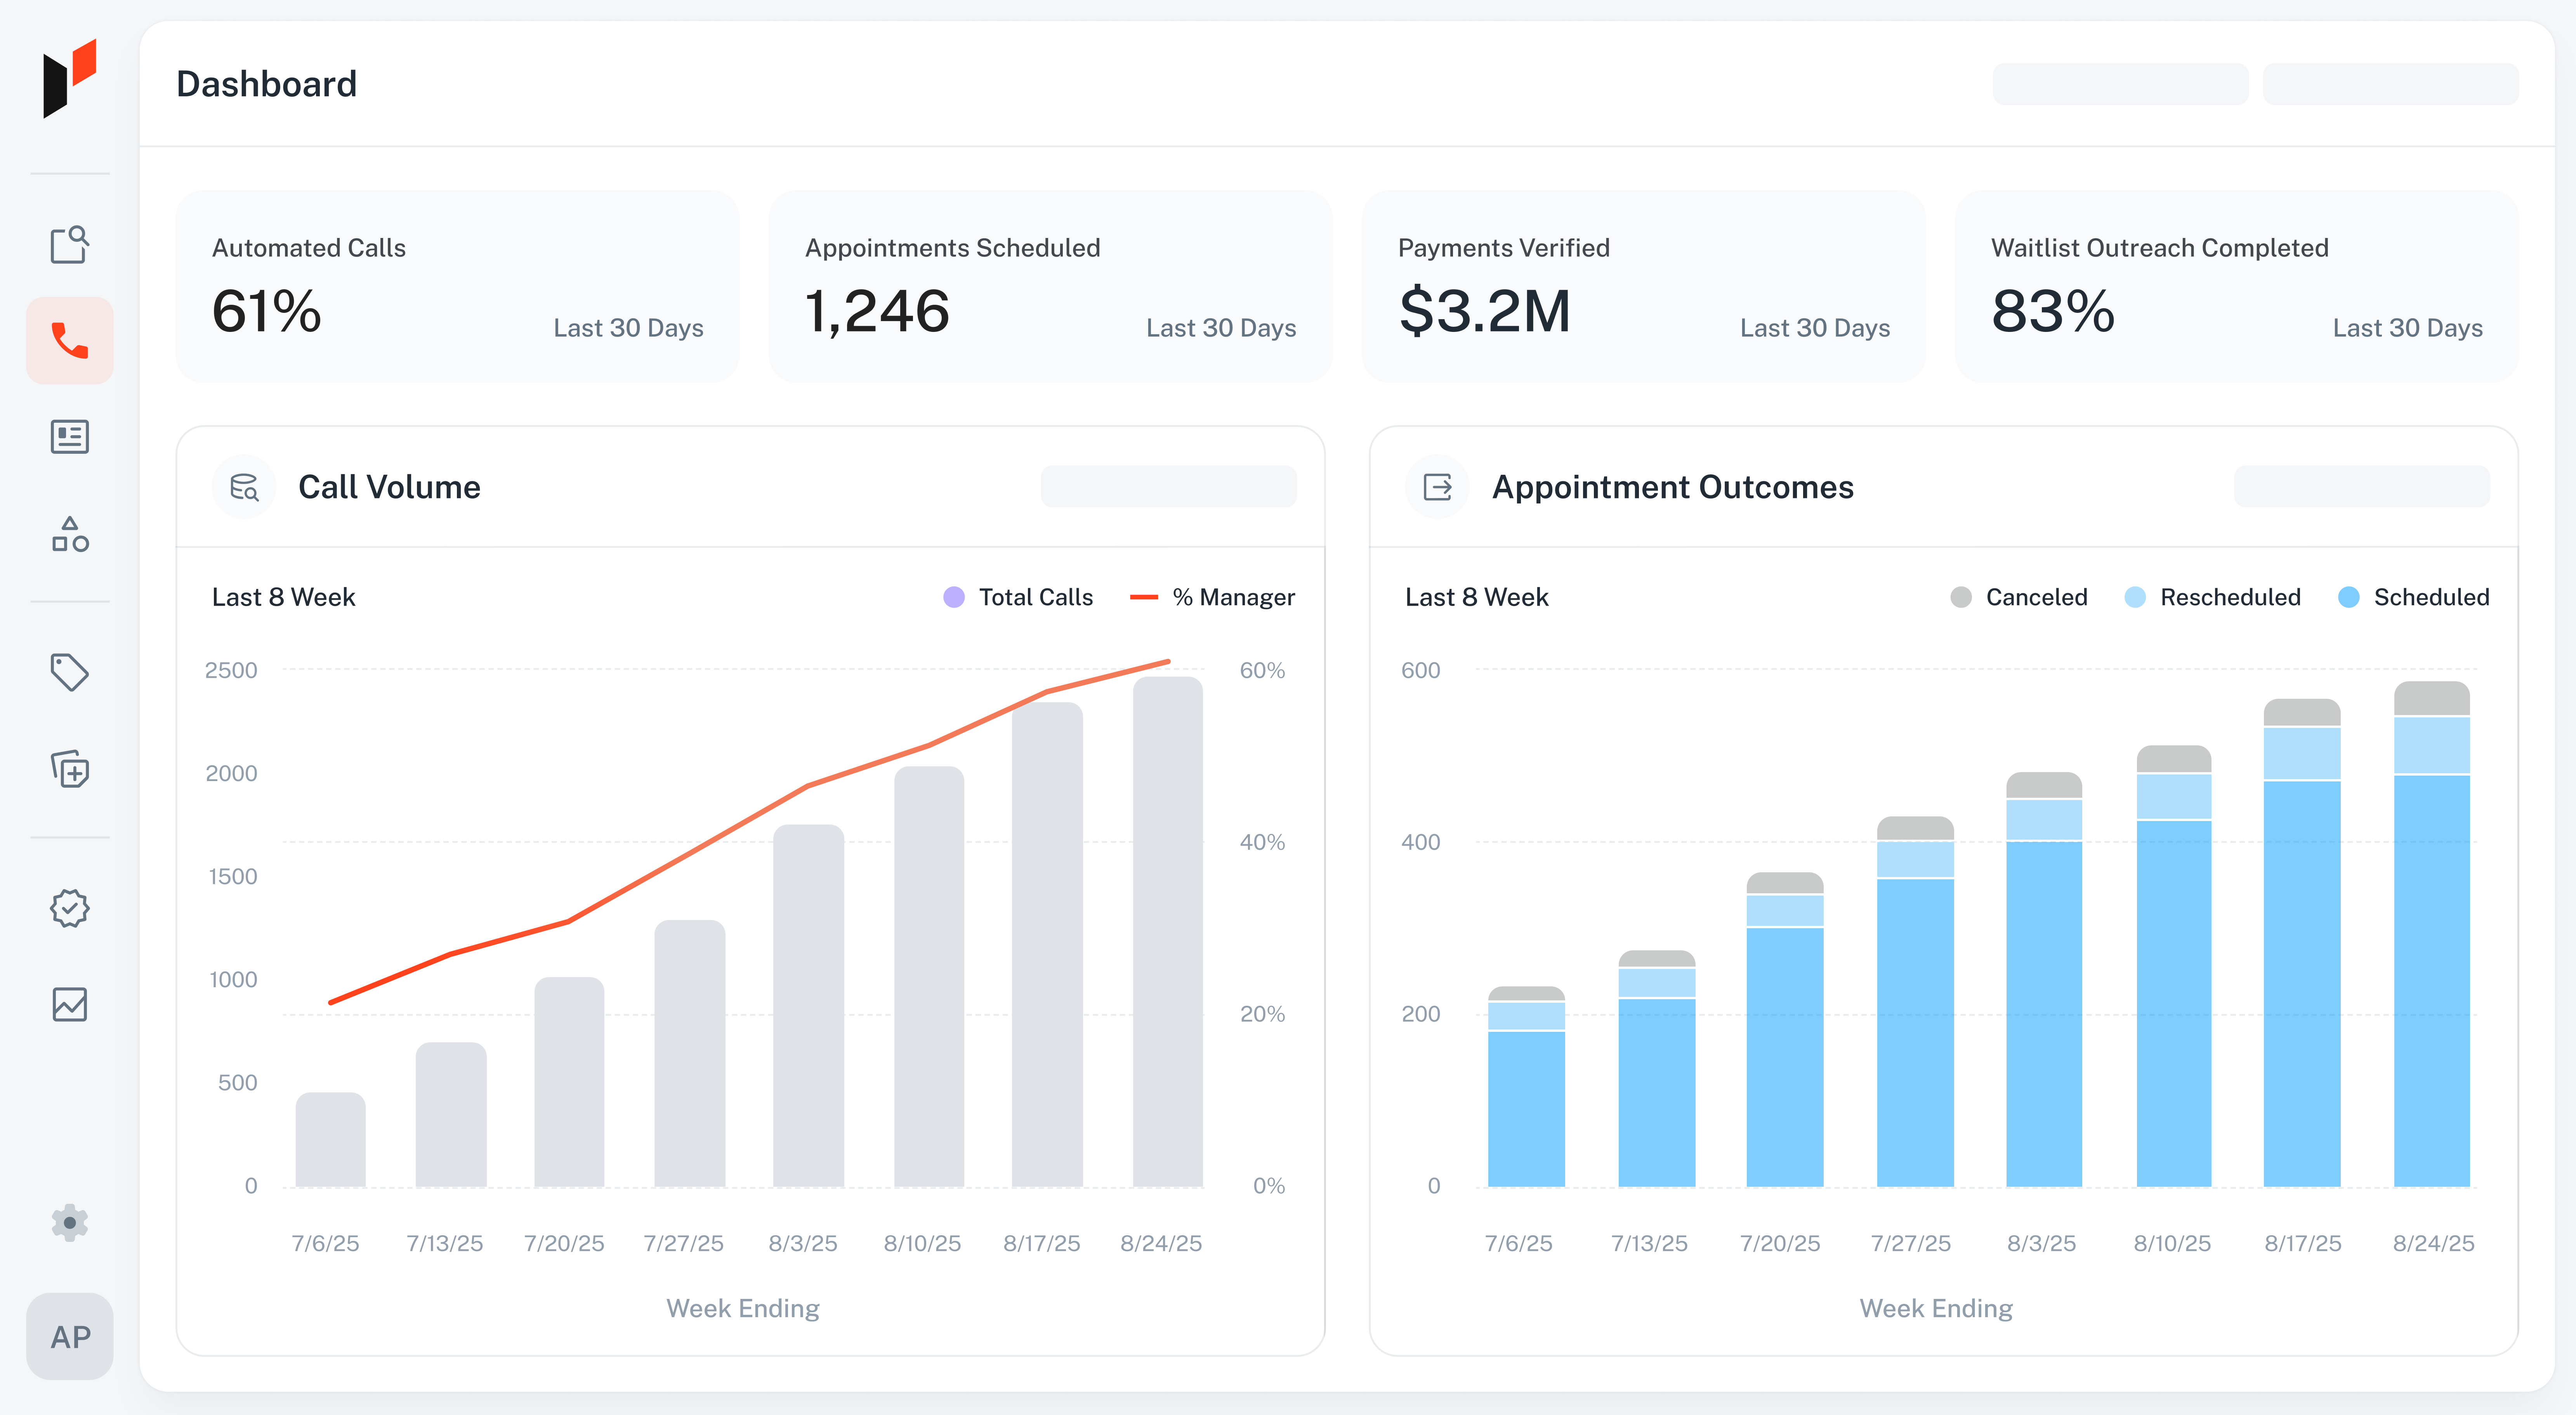This screenshot has height=1415, width=2576.
Task: Click the Appointment Outcomes export icon
Action: 1437,487
